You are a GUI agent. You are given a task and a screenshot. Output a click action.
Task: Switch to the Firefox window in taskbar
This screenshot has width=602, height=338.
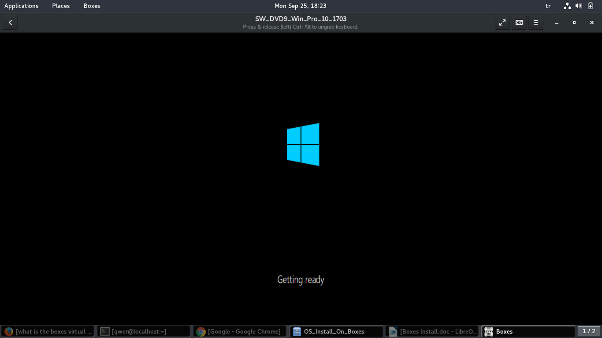(x=48, y=331)
